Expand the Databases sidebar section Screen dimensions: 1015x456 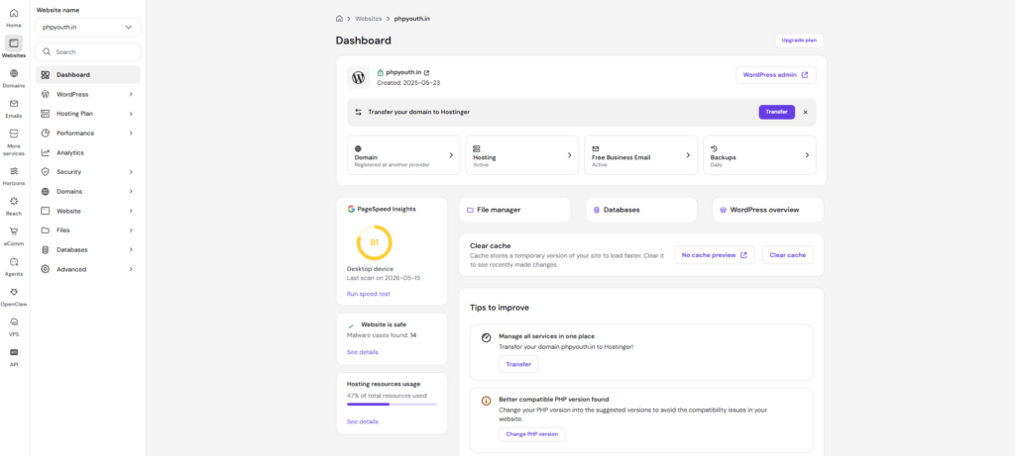[x=87, y=249]
